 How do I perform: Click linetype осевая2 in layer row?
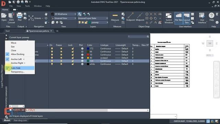pyautogui.click(x=104, y=58)
